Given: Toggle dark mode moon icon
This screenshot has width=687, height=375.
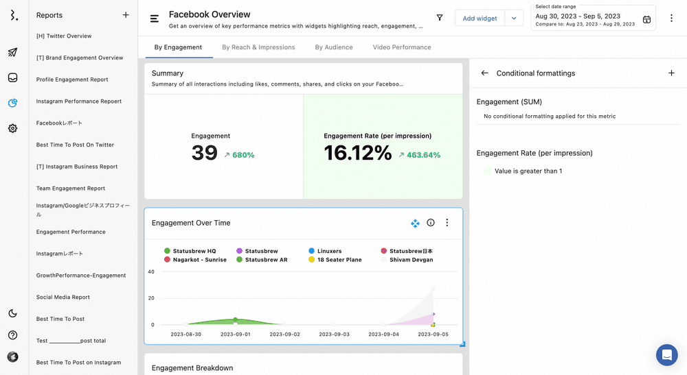Looking at the screenshot, I should point(12,313).
